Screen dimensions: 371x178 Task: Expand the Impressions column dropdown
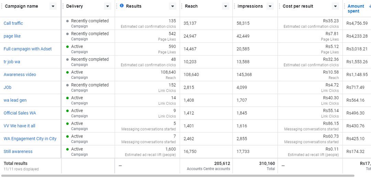pos(270,7)
